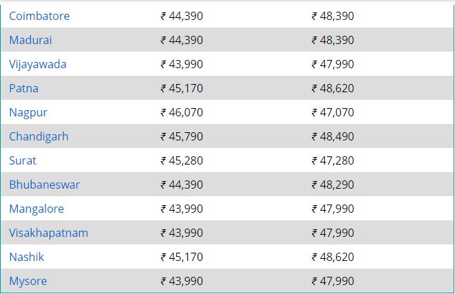
Task: Click Nagpur price ₹ 46,070
Action: (x=182, y=112)
